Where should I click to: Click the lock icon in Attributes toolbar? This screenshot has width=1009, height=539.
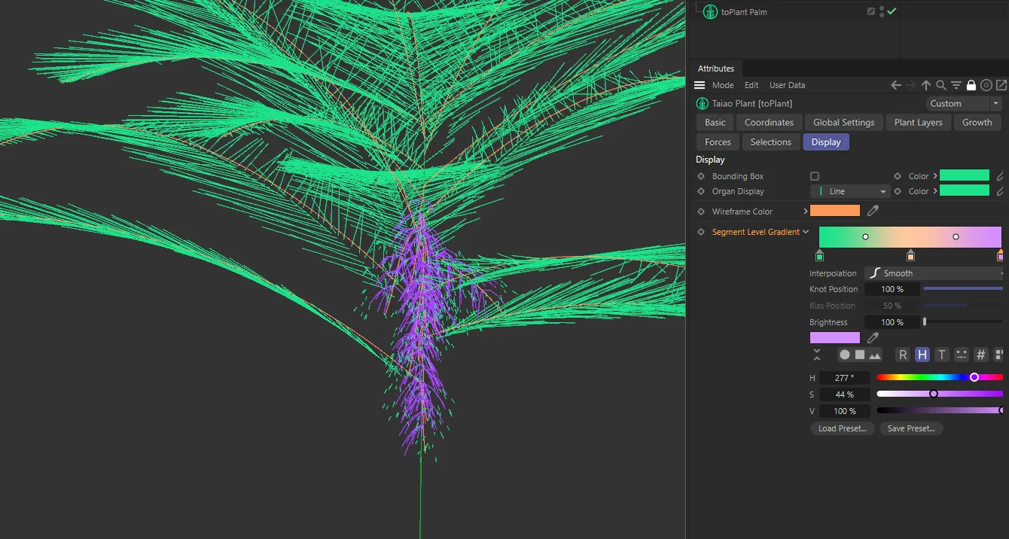pyautogui.click(x=971, y=85)
